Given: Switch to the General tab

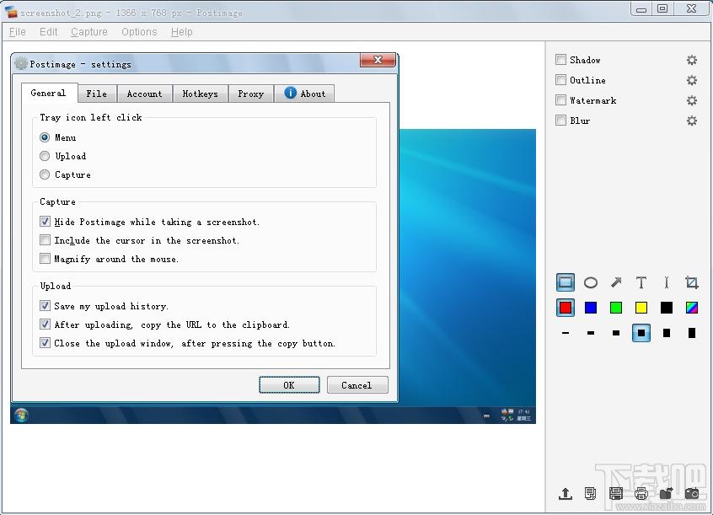Looking at the screenshot, I should [49, 93].
